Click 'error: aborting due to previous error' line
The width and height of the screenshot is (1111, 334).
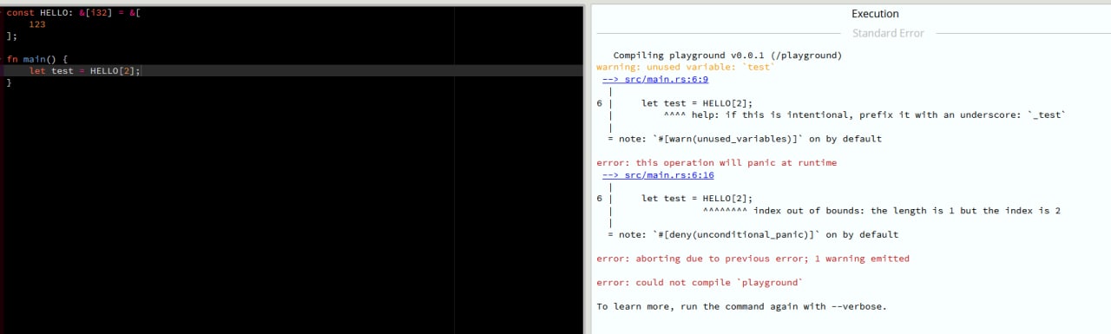click(753, 259)
